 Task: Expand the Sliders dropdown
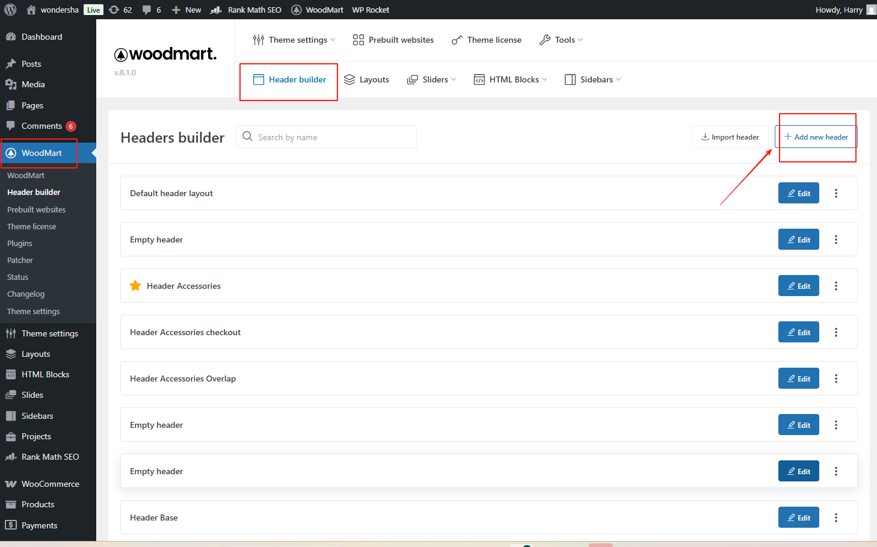(x=431, y=79)
